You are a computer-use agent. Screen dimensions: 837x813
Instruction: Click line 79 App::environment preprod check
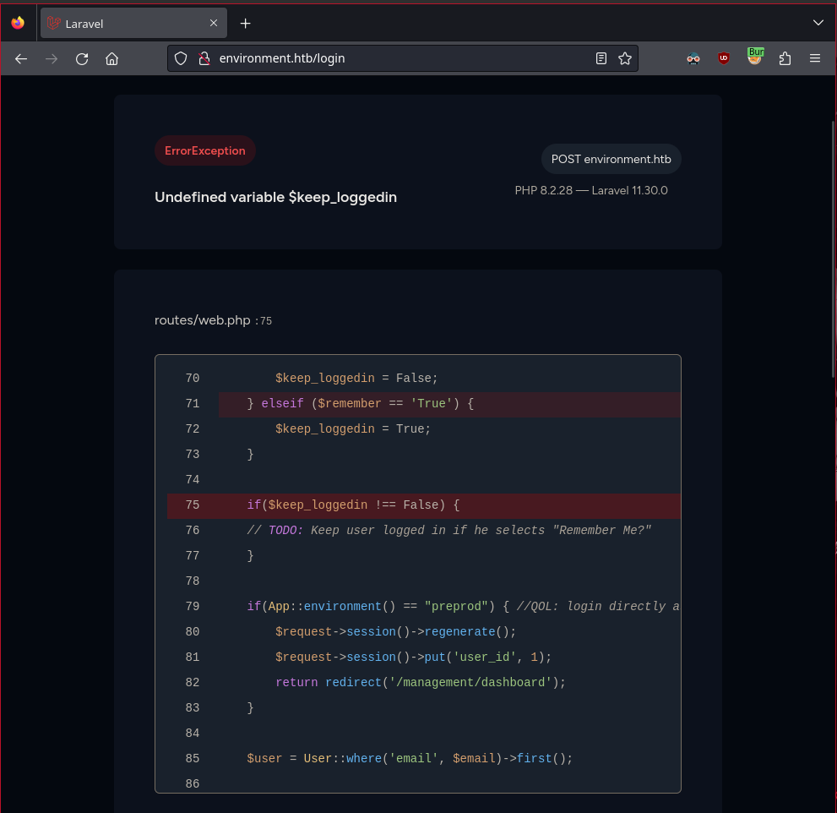[x=462, y=607]
